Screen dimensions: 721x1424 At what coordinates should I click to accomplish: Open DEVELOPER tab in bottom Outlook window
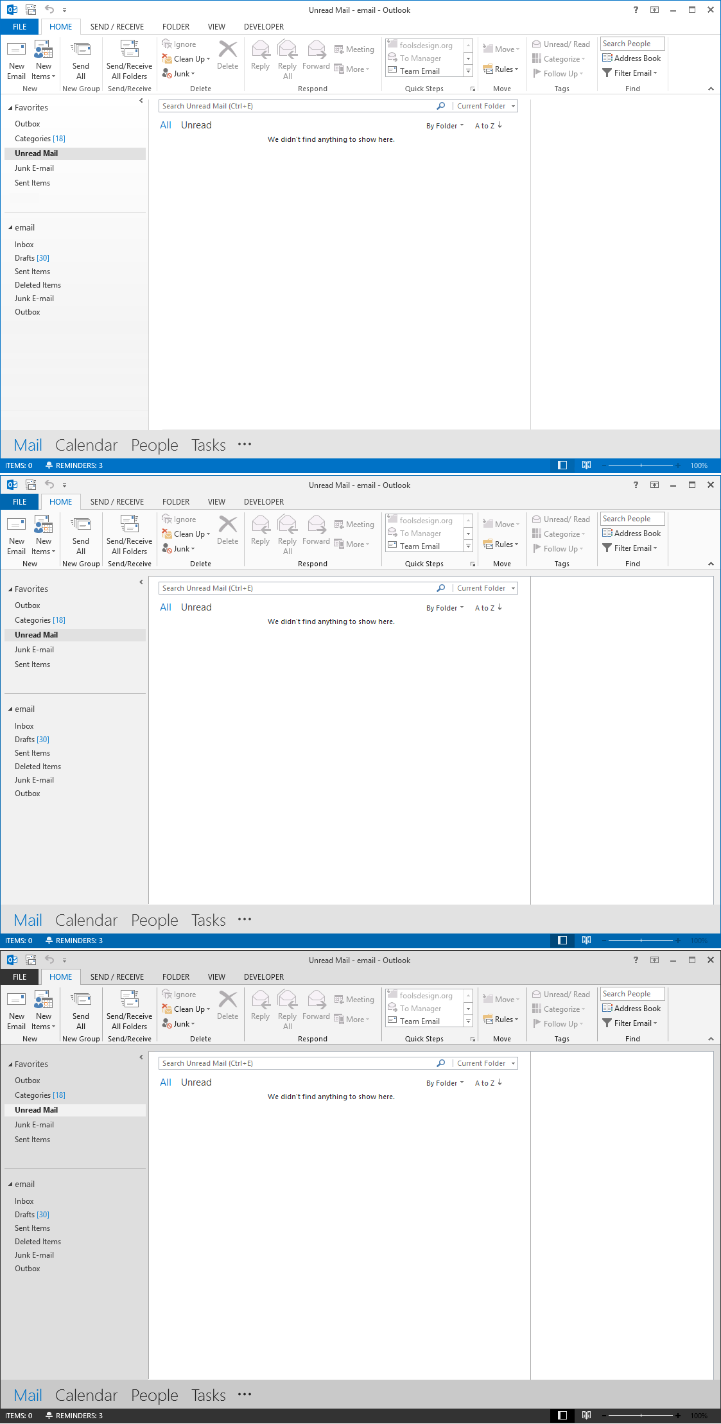tap(264, 977)
